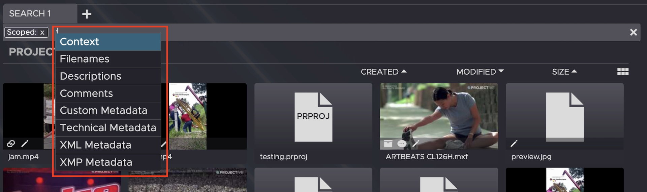Open the testing.prproj file thumbnail
647x192 pixels.
point(313,116)
